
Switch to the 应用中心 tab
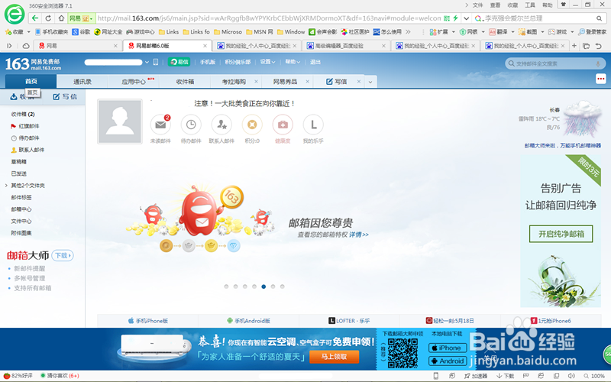[x=134, y=82]
